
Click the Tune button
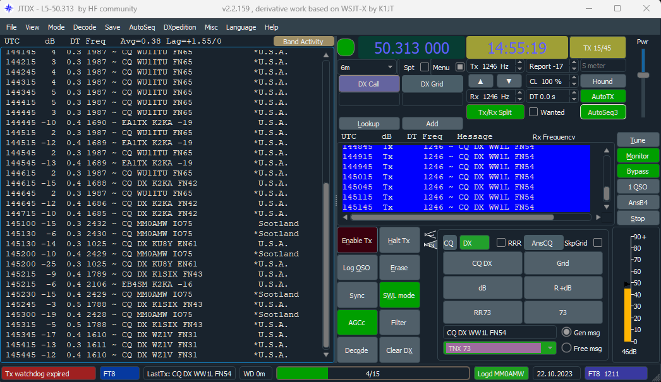[x=638, y=140]
